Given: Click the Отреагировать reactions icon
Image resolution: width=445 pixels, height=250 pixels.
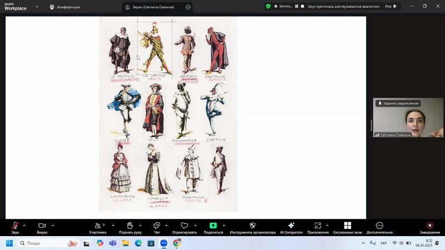Looking at the screenshot, I should (x=184, y=226).
